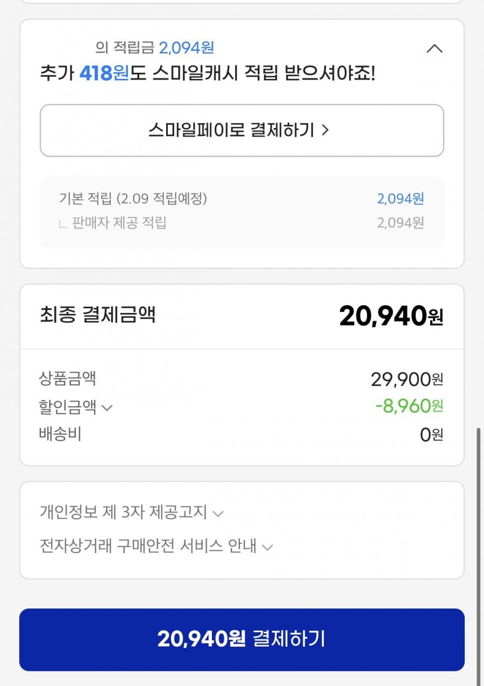
Task: Click the blue 2,094원 in 기본 적립 row
Action: 400,199
